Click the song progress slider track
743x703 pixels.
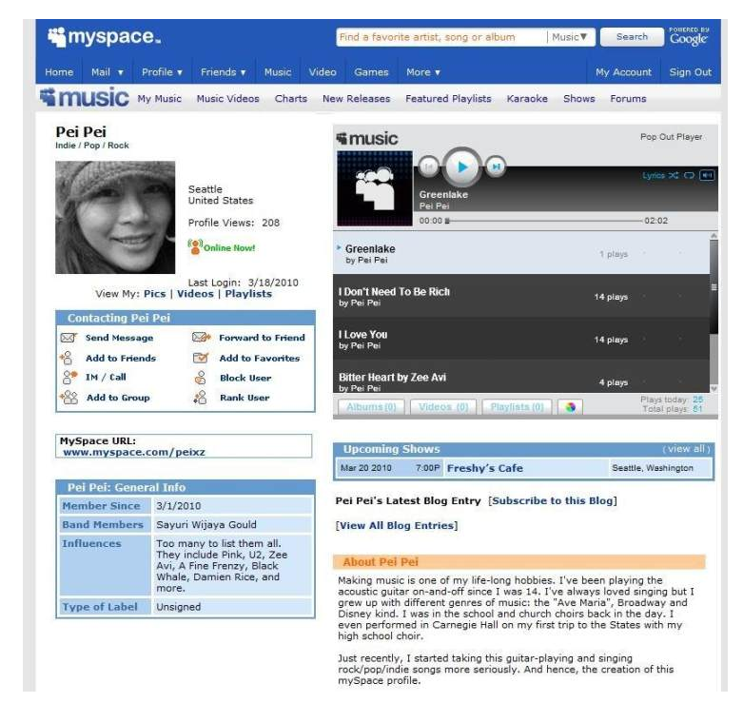pos(544,221)
